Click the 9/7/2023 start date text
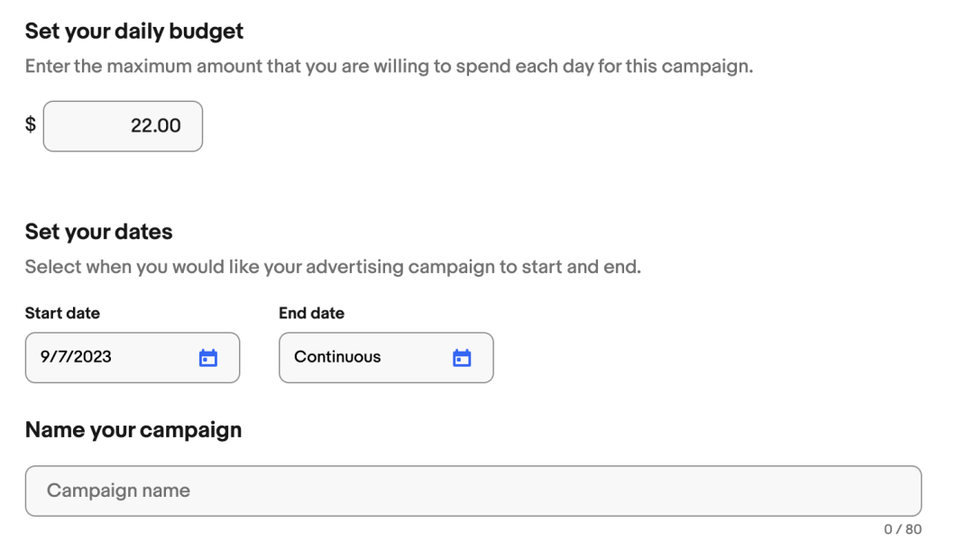The width and height of the screenshot is (974, 550). (x=76, y=357)
